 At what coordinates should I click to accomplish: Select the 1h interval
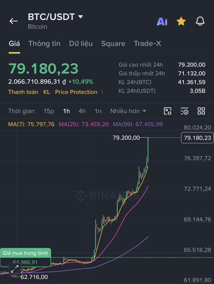(66, 111)
